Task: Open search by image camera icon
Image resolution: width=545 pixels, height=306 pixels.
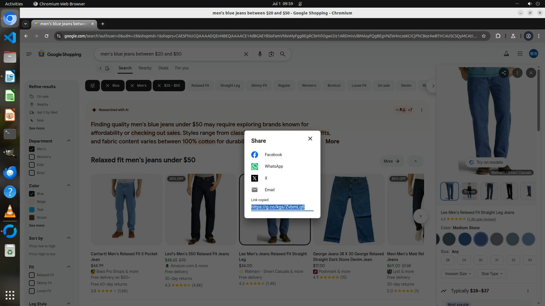Action: 271,54
